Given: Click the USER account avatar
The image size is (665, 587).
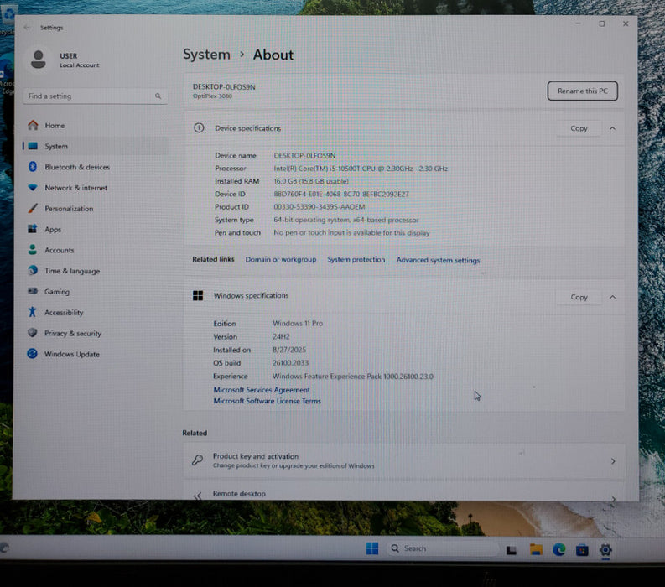Looking at the screenshot, I should [x=39, y=60].
